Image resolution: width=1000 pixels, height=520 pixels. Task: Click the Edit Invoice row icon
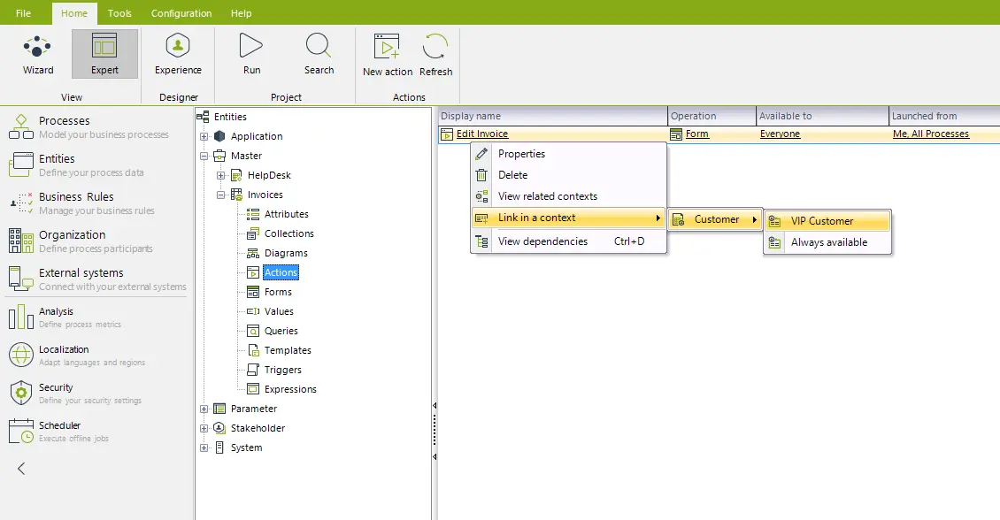coord(447,134)
